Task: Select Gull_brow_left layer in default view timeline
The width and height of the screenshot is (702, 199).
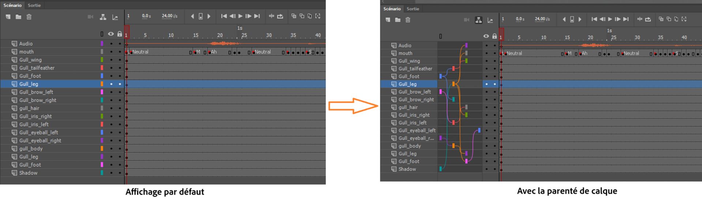Action: point(36,92)
